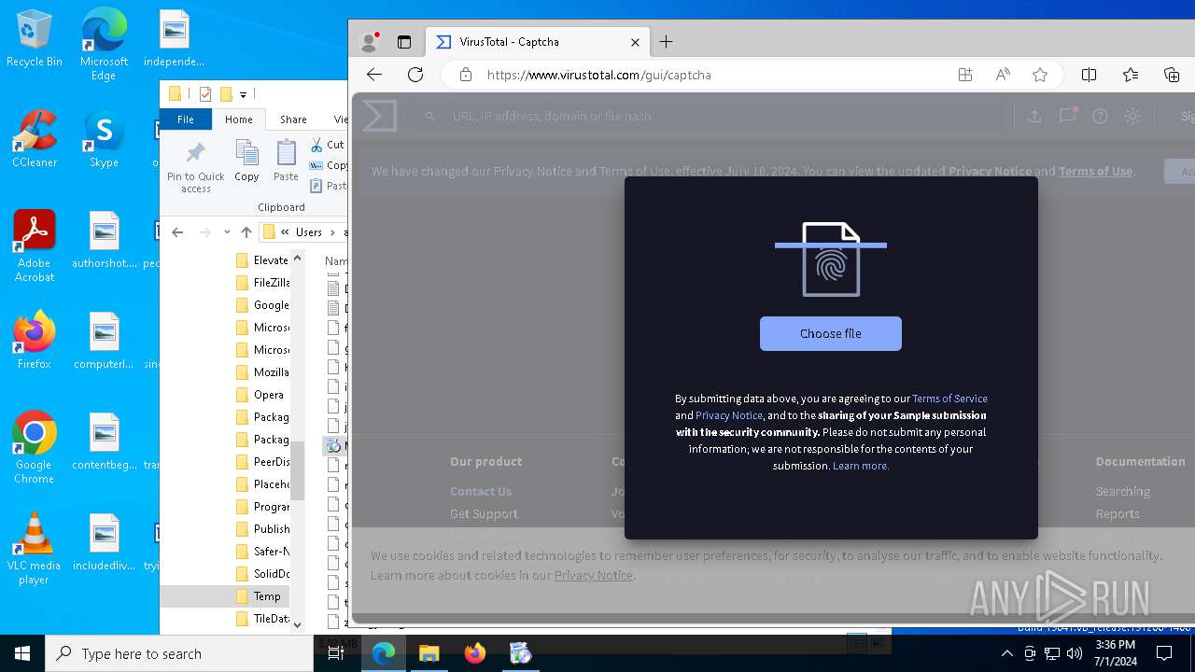The width and height of the screenshot is (1195, 672).
Task: Close the VirusTotal Captcha tab
Action: coord(635,42)
